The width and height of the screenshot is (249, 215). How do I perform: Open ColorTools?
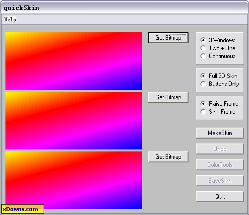(220, 165)
